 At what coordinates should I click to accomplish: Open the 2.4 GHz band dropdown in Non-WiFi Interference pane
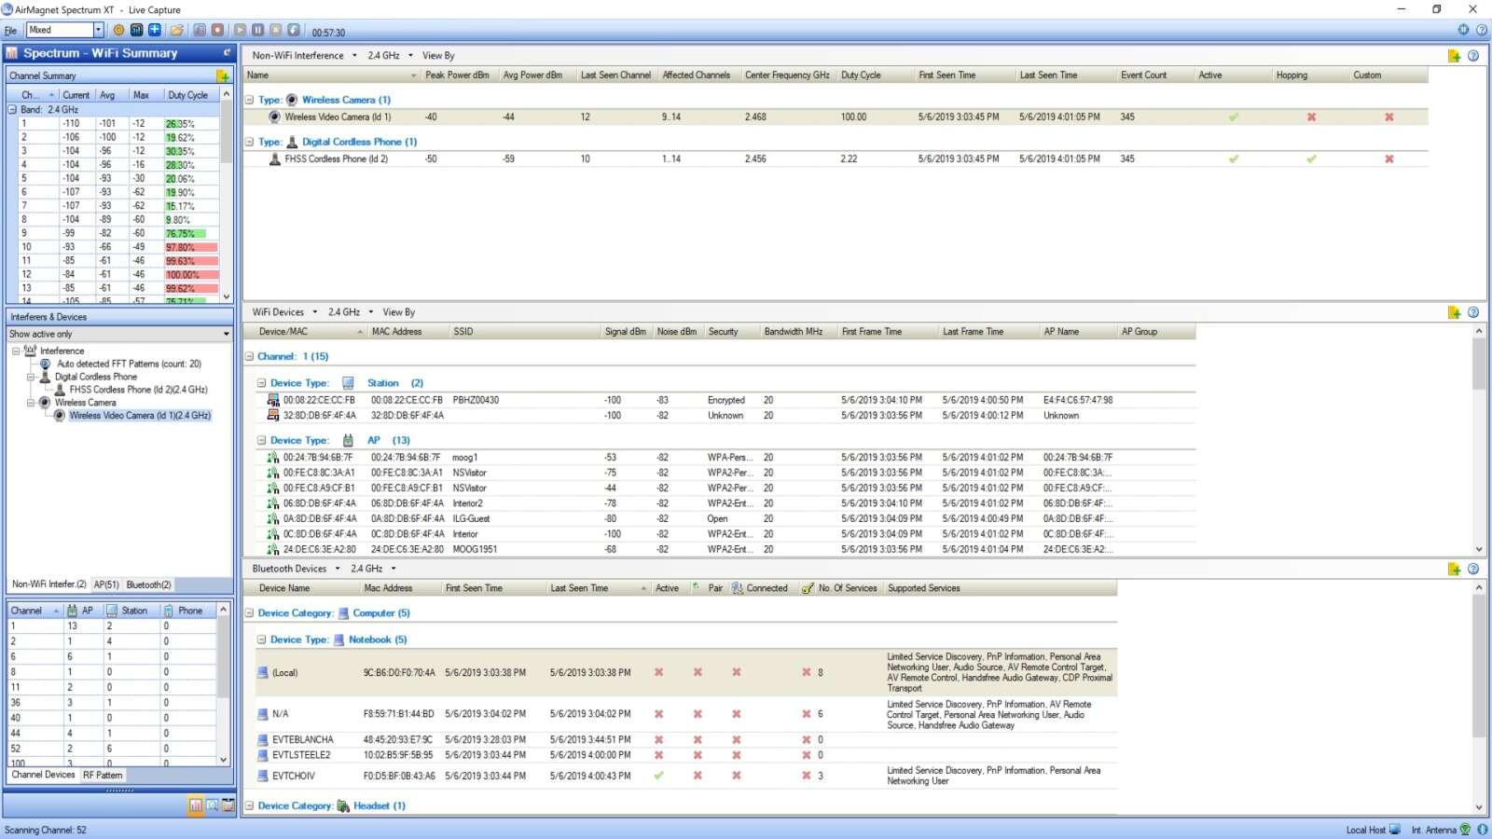[410, 56]
